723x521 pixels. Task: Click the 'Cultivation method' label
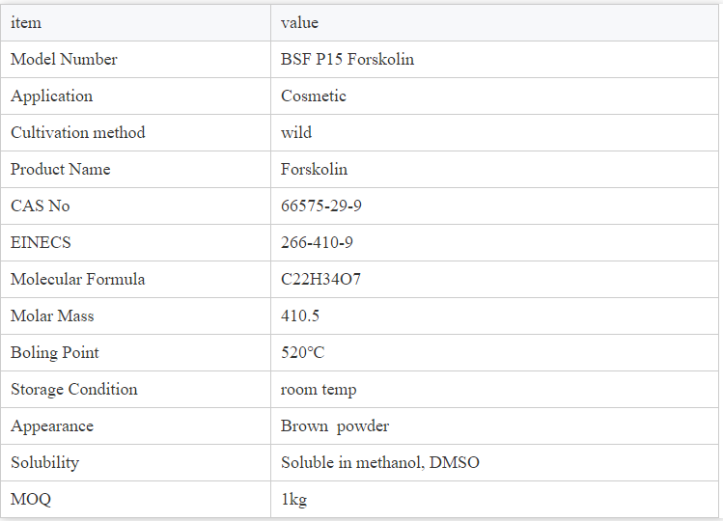click(x=78, y=133)
